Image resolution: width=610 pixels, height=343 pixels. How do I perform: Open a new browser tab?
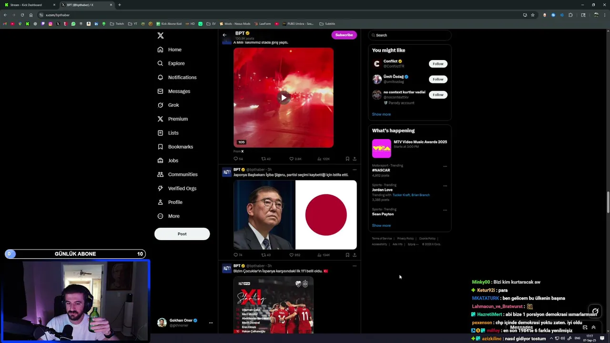[x=120, y=5]
